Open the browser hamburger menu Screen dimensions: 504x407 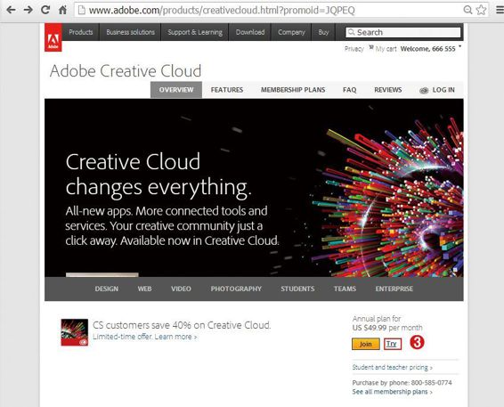point(500,10)
